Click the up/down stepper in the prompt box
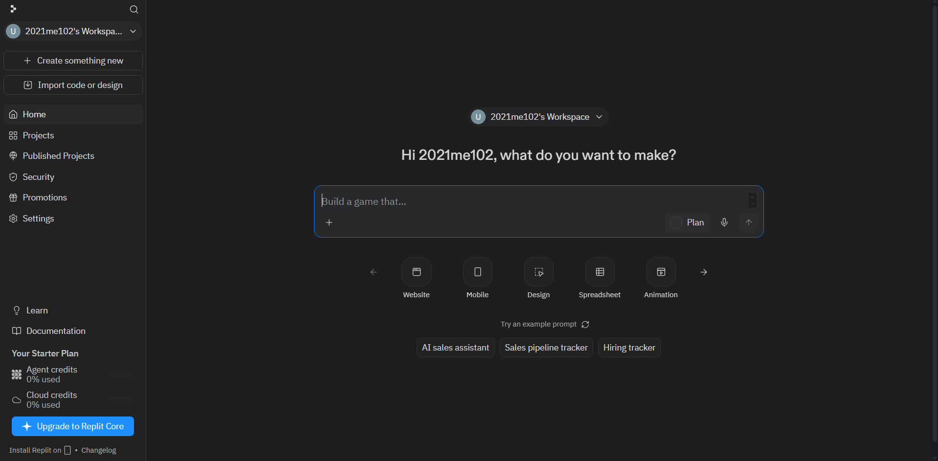Image resolution: width=938 pixels, height=461 pixels. pyautogui.click(x=752, y=200)
